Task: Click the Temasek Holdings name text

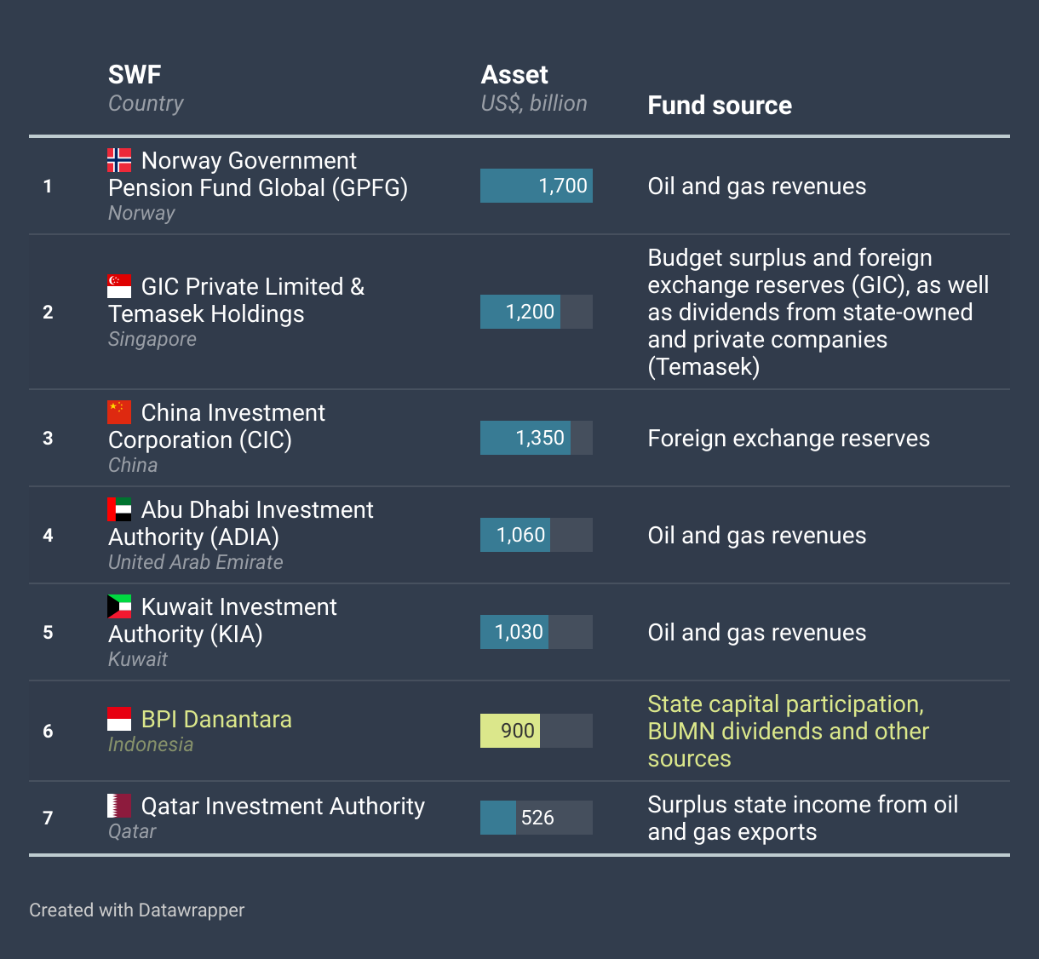Action: click(x=206, y=314)
